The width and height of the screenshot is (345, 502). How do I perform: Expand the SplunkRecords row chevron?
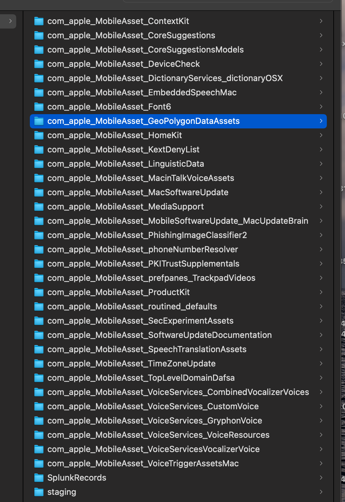[x=321, y=478]
